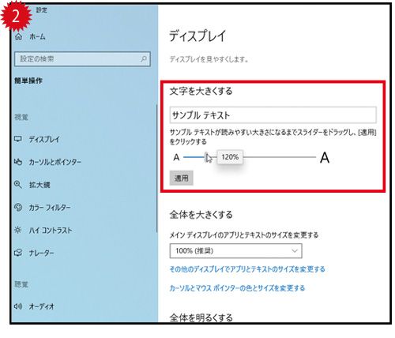The height and width of the screenshot is (338, 395).
Task: Click the ナレーター icon in sidebar
Action: pos(18,253)
